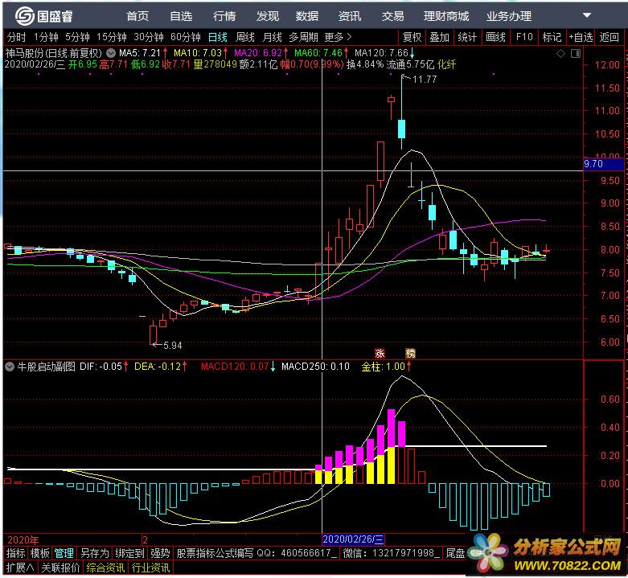Select the 综合资讯 tab at the bottom
The width and height of the screenshot is (628, 578).
click(x=107, y=568)
